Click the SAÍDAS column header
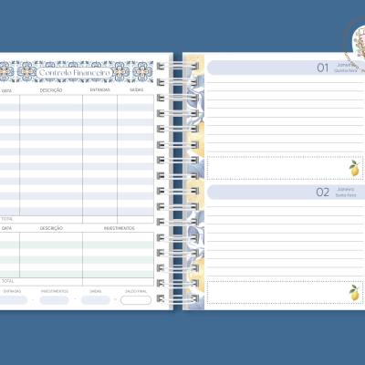The image size is (365, 365). point(136,89)
